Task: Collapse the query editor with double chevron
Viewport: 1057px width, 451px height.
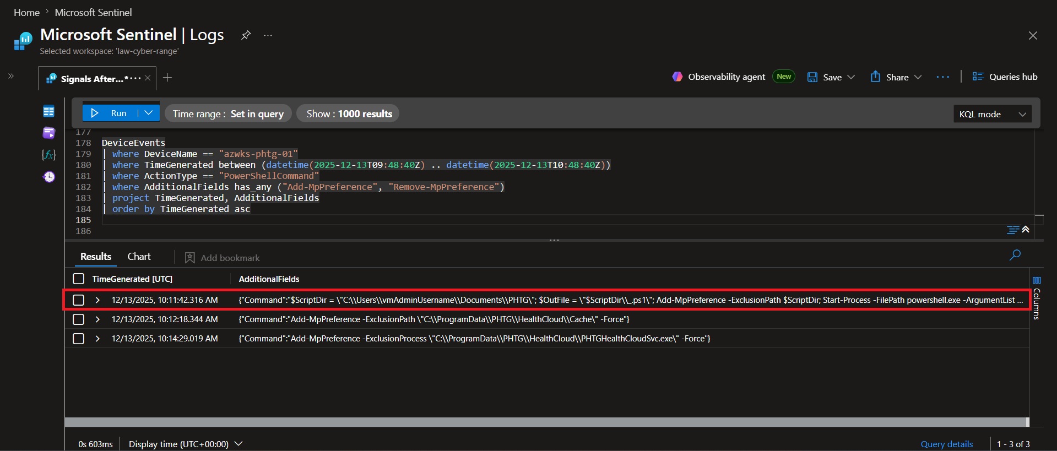Action: 1026,230
